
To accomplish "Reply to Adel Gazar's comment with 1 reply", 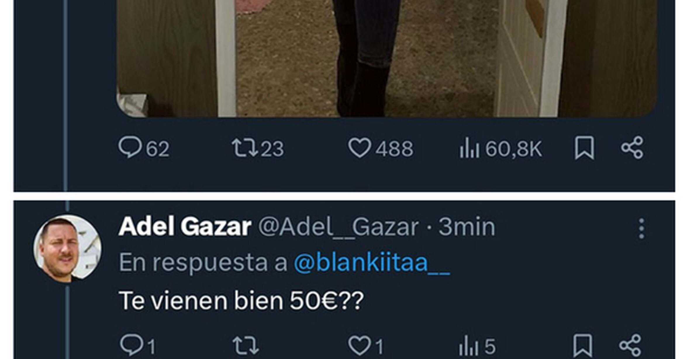I will coord(138,346).
